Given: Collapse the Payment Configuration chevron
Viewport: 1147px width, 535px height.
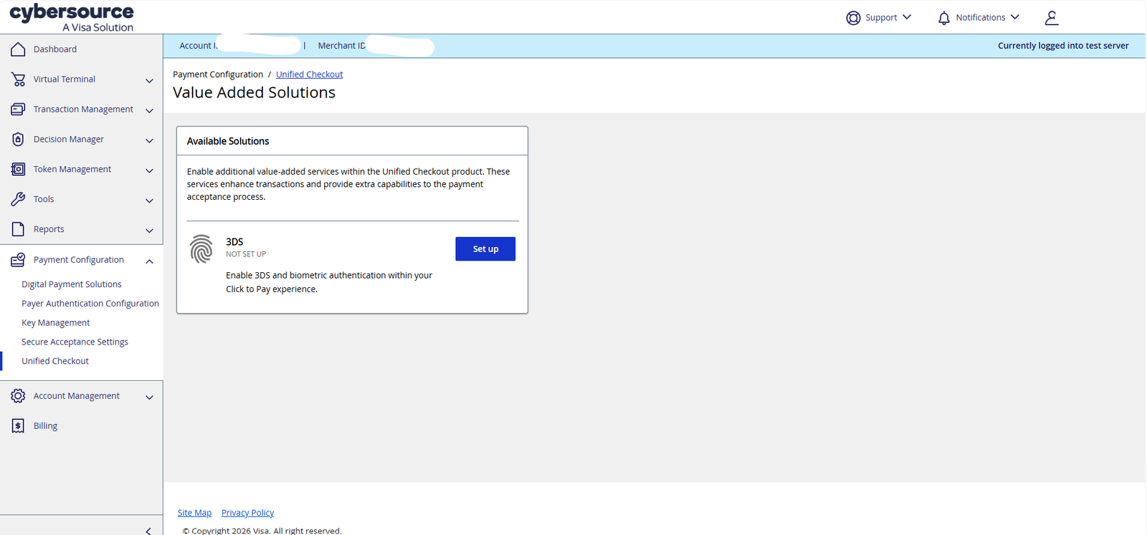Looking at the screenshot, I should click(x=149, y=261).
